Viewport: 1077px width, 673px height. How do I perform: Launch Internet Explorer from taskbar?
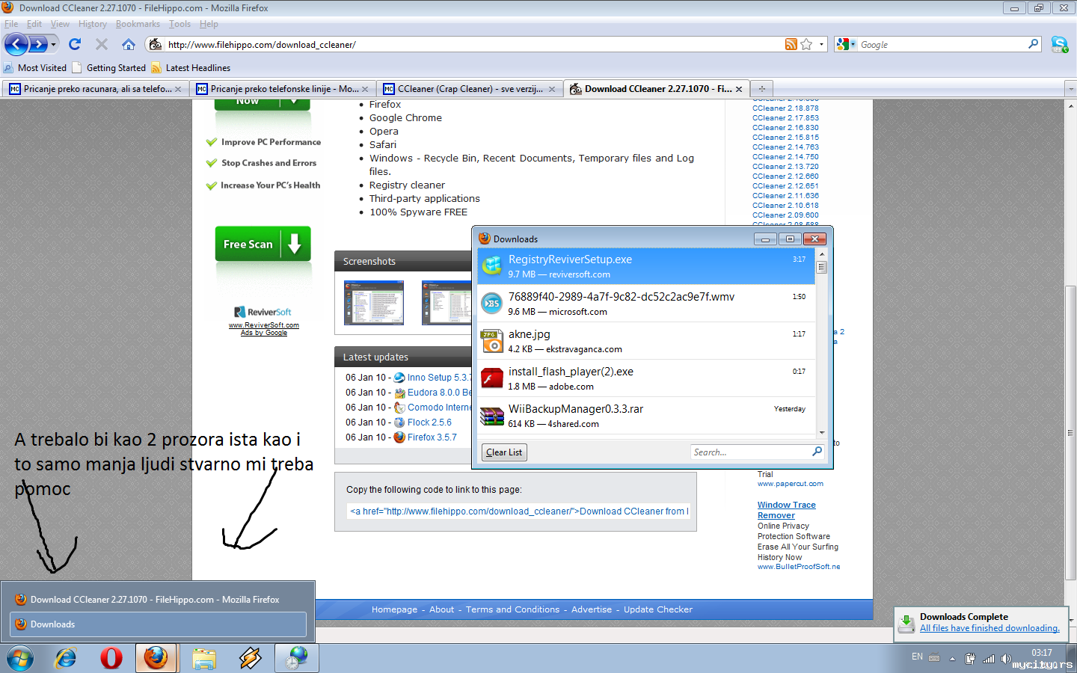point(66,658)
